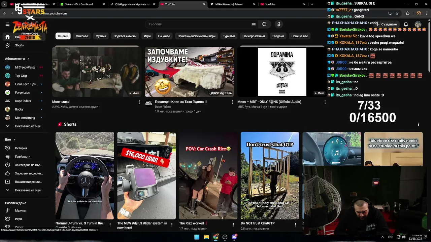Open the on-screen keyboard icon in search box
Image resolution: width=431 pixels, height=242 pixels.
click(254, 24)
